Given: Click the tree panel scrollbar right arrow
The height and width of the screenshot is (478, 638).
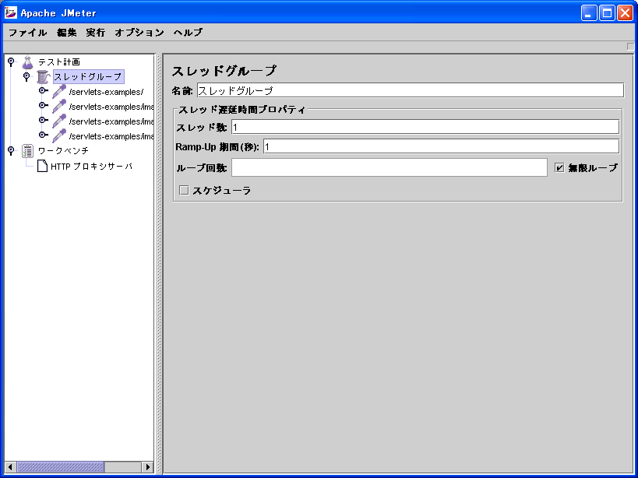Looking at the screenshot, I should (x=147, y=467).
